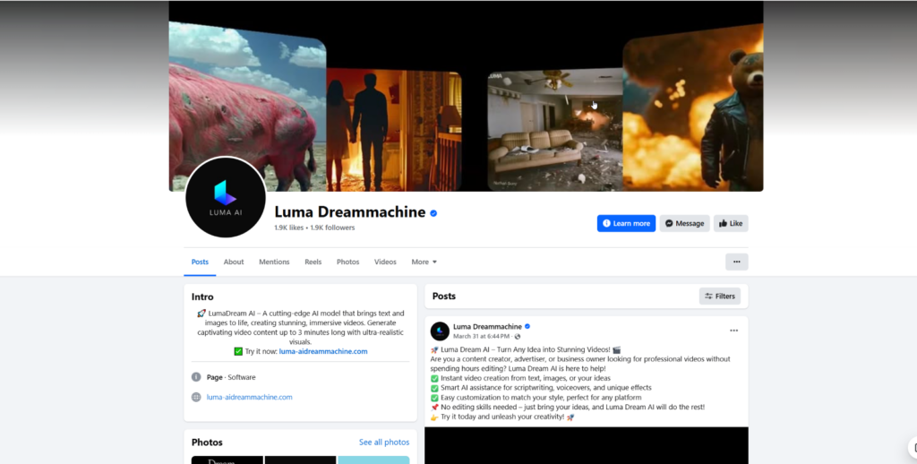Click the Luma AI profile picture
Viewport: 917px width, 464px height.
[x=226, y=197]
